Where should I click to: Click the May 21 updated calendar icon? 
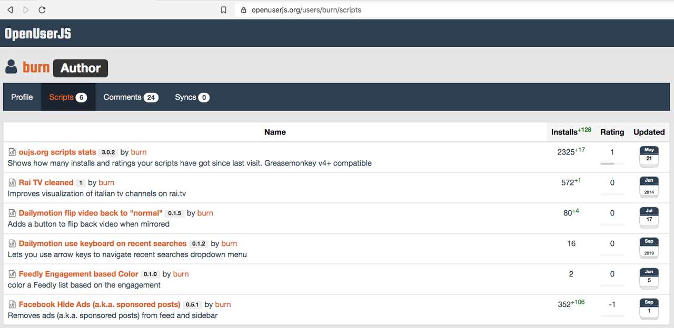[649, 157]
